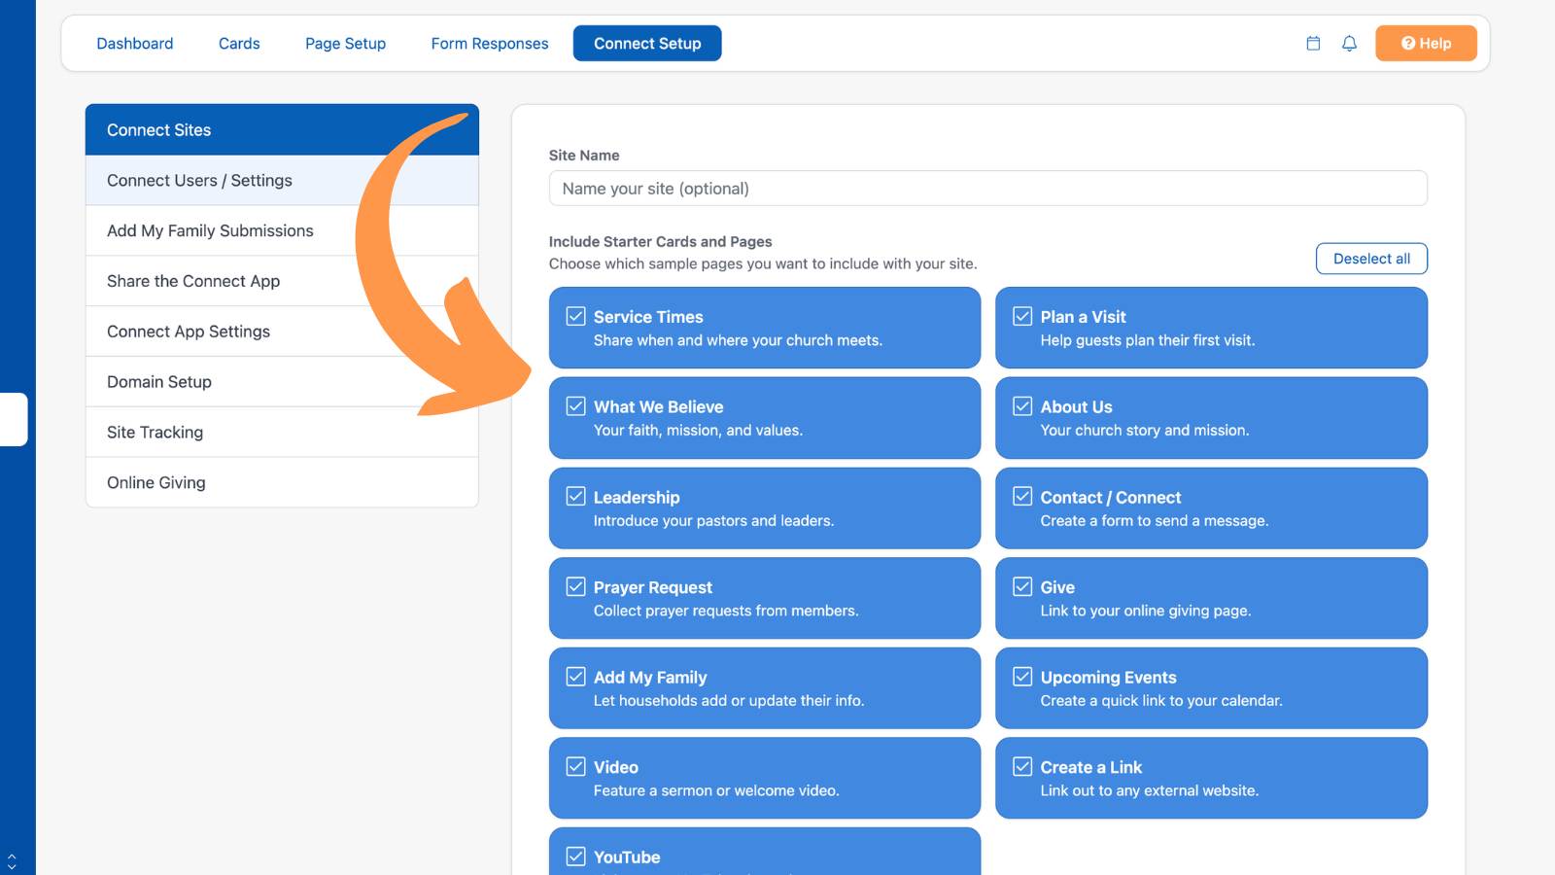Open Connect Users / Settings sidebar item
The image size is (1555, 875).
[x=282, y=180]
